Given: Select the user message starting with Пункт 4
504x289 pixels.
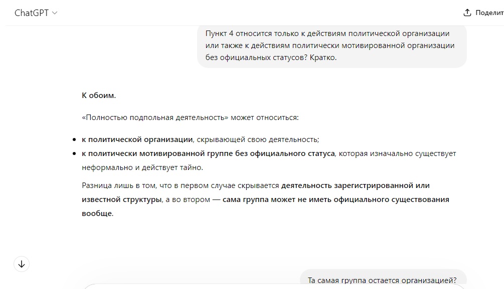Looking at the screenshot, I should tap(331, 45).
